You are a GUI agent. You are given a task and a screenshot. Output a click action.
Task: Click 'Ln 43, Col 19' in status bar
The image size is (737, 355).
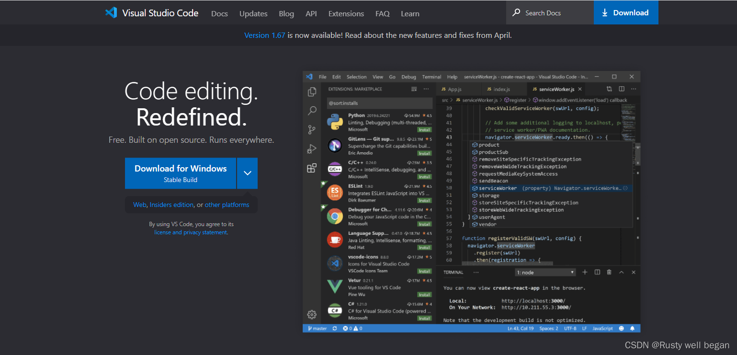pyautogui.click(x=521, y=328)
